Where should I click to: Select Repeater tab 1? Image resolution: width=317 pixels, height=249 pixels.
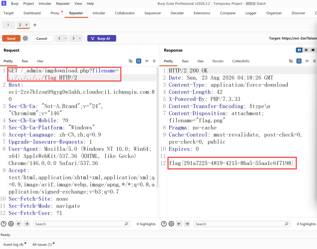(x=8, y=25)
